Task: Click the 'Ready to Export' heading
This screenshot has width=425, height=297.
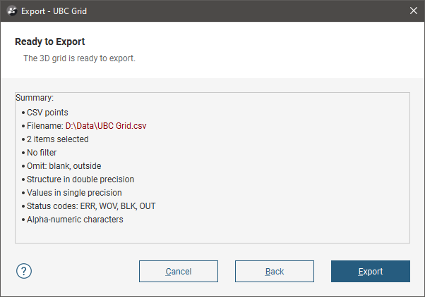Action: point(50,42)
